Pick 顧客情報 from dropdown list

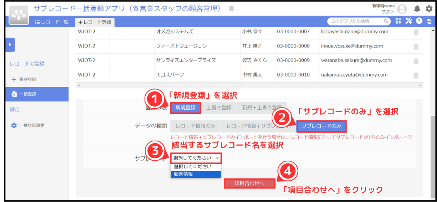pos(196,174)
